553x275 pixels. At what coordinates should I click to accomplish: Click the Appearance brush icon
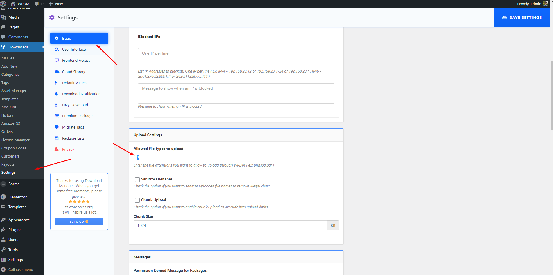[3, 220]
